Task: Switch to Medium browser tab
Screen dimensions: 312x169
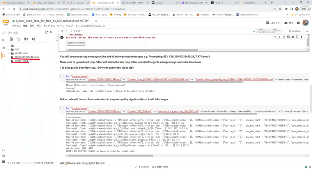Action: pos(165,3)
